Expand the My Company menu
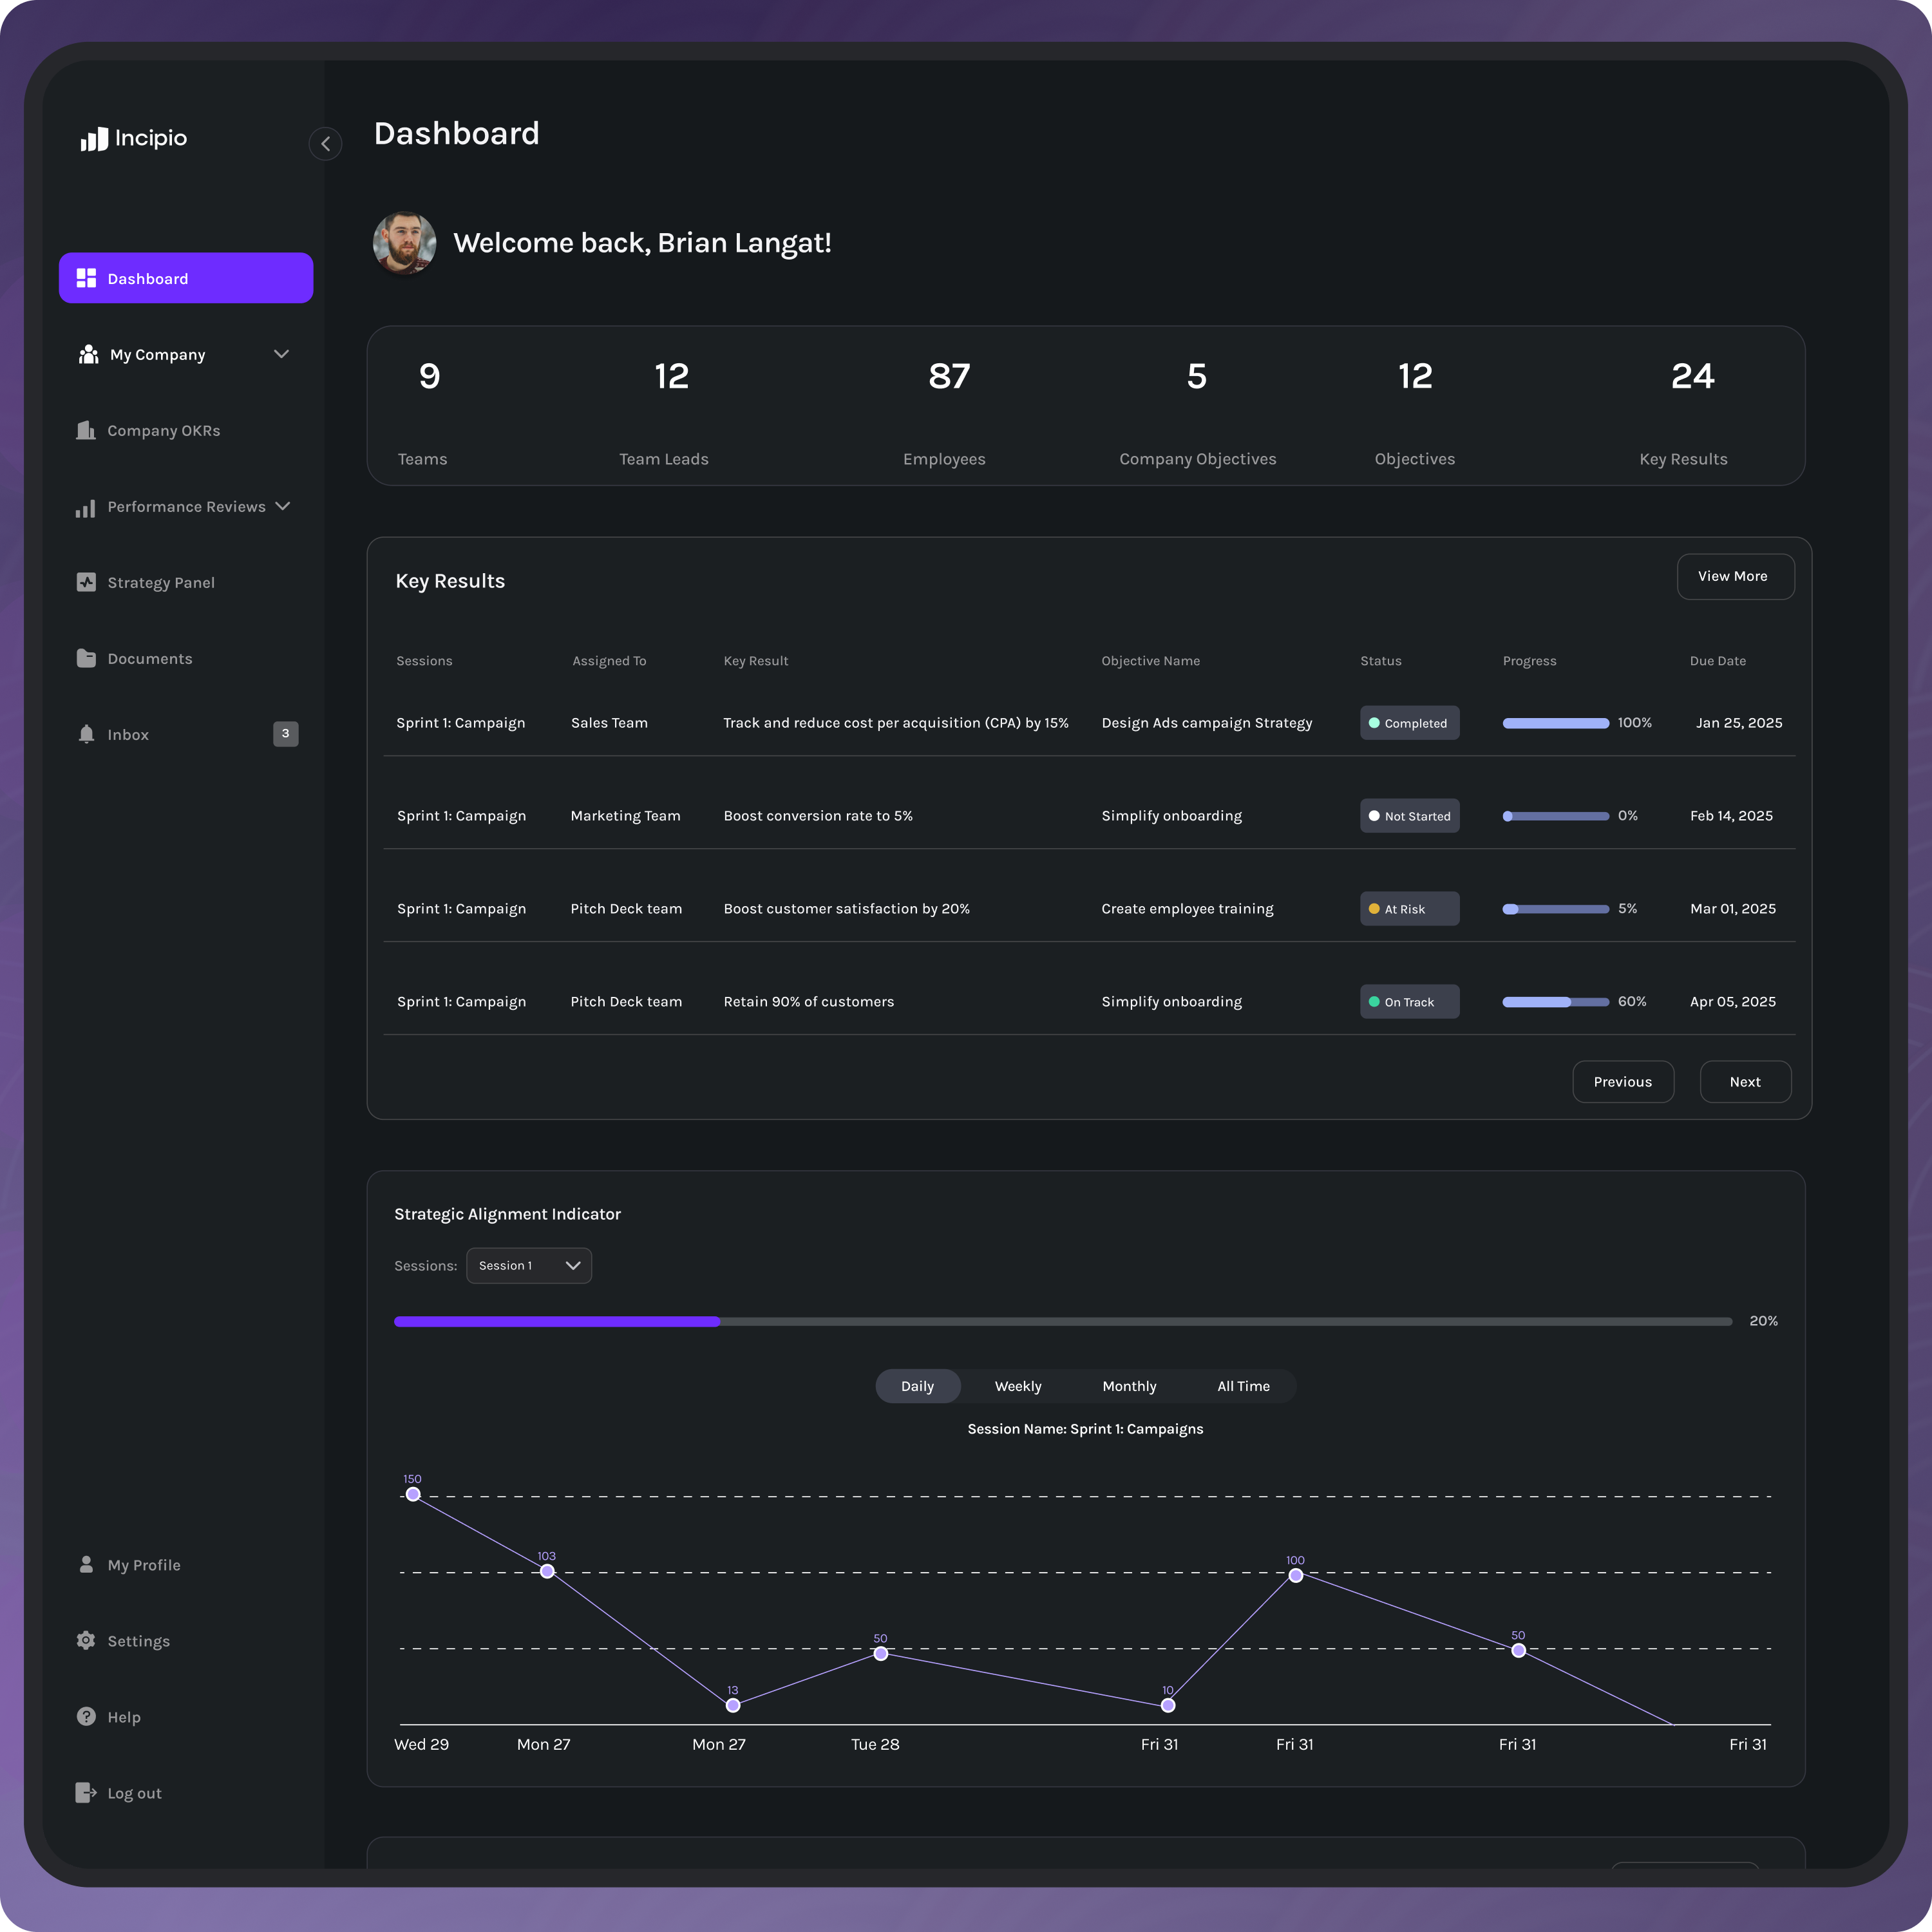Image resolution: width=1932 pixels, height=1932 pixels. [183, 354]
